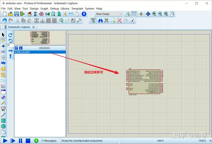The image size is (212, 144).
Task: Rotate clockwise with the top rotation arrow
Action: [x=10, y=35]
